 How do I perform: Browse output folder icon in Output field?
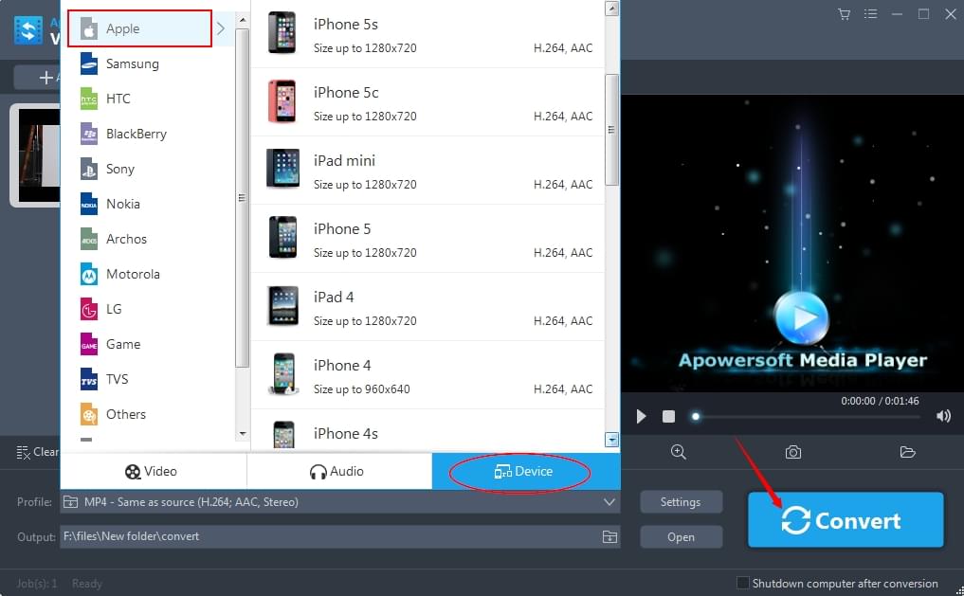(609, 537)
